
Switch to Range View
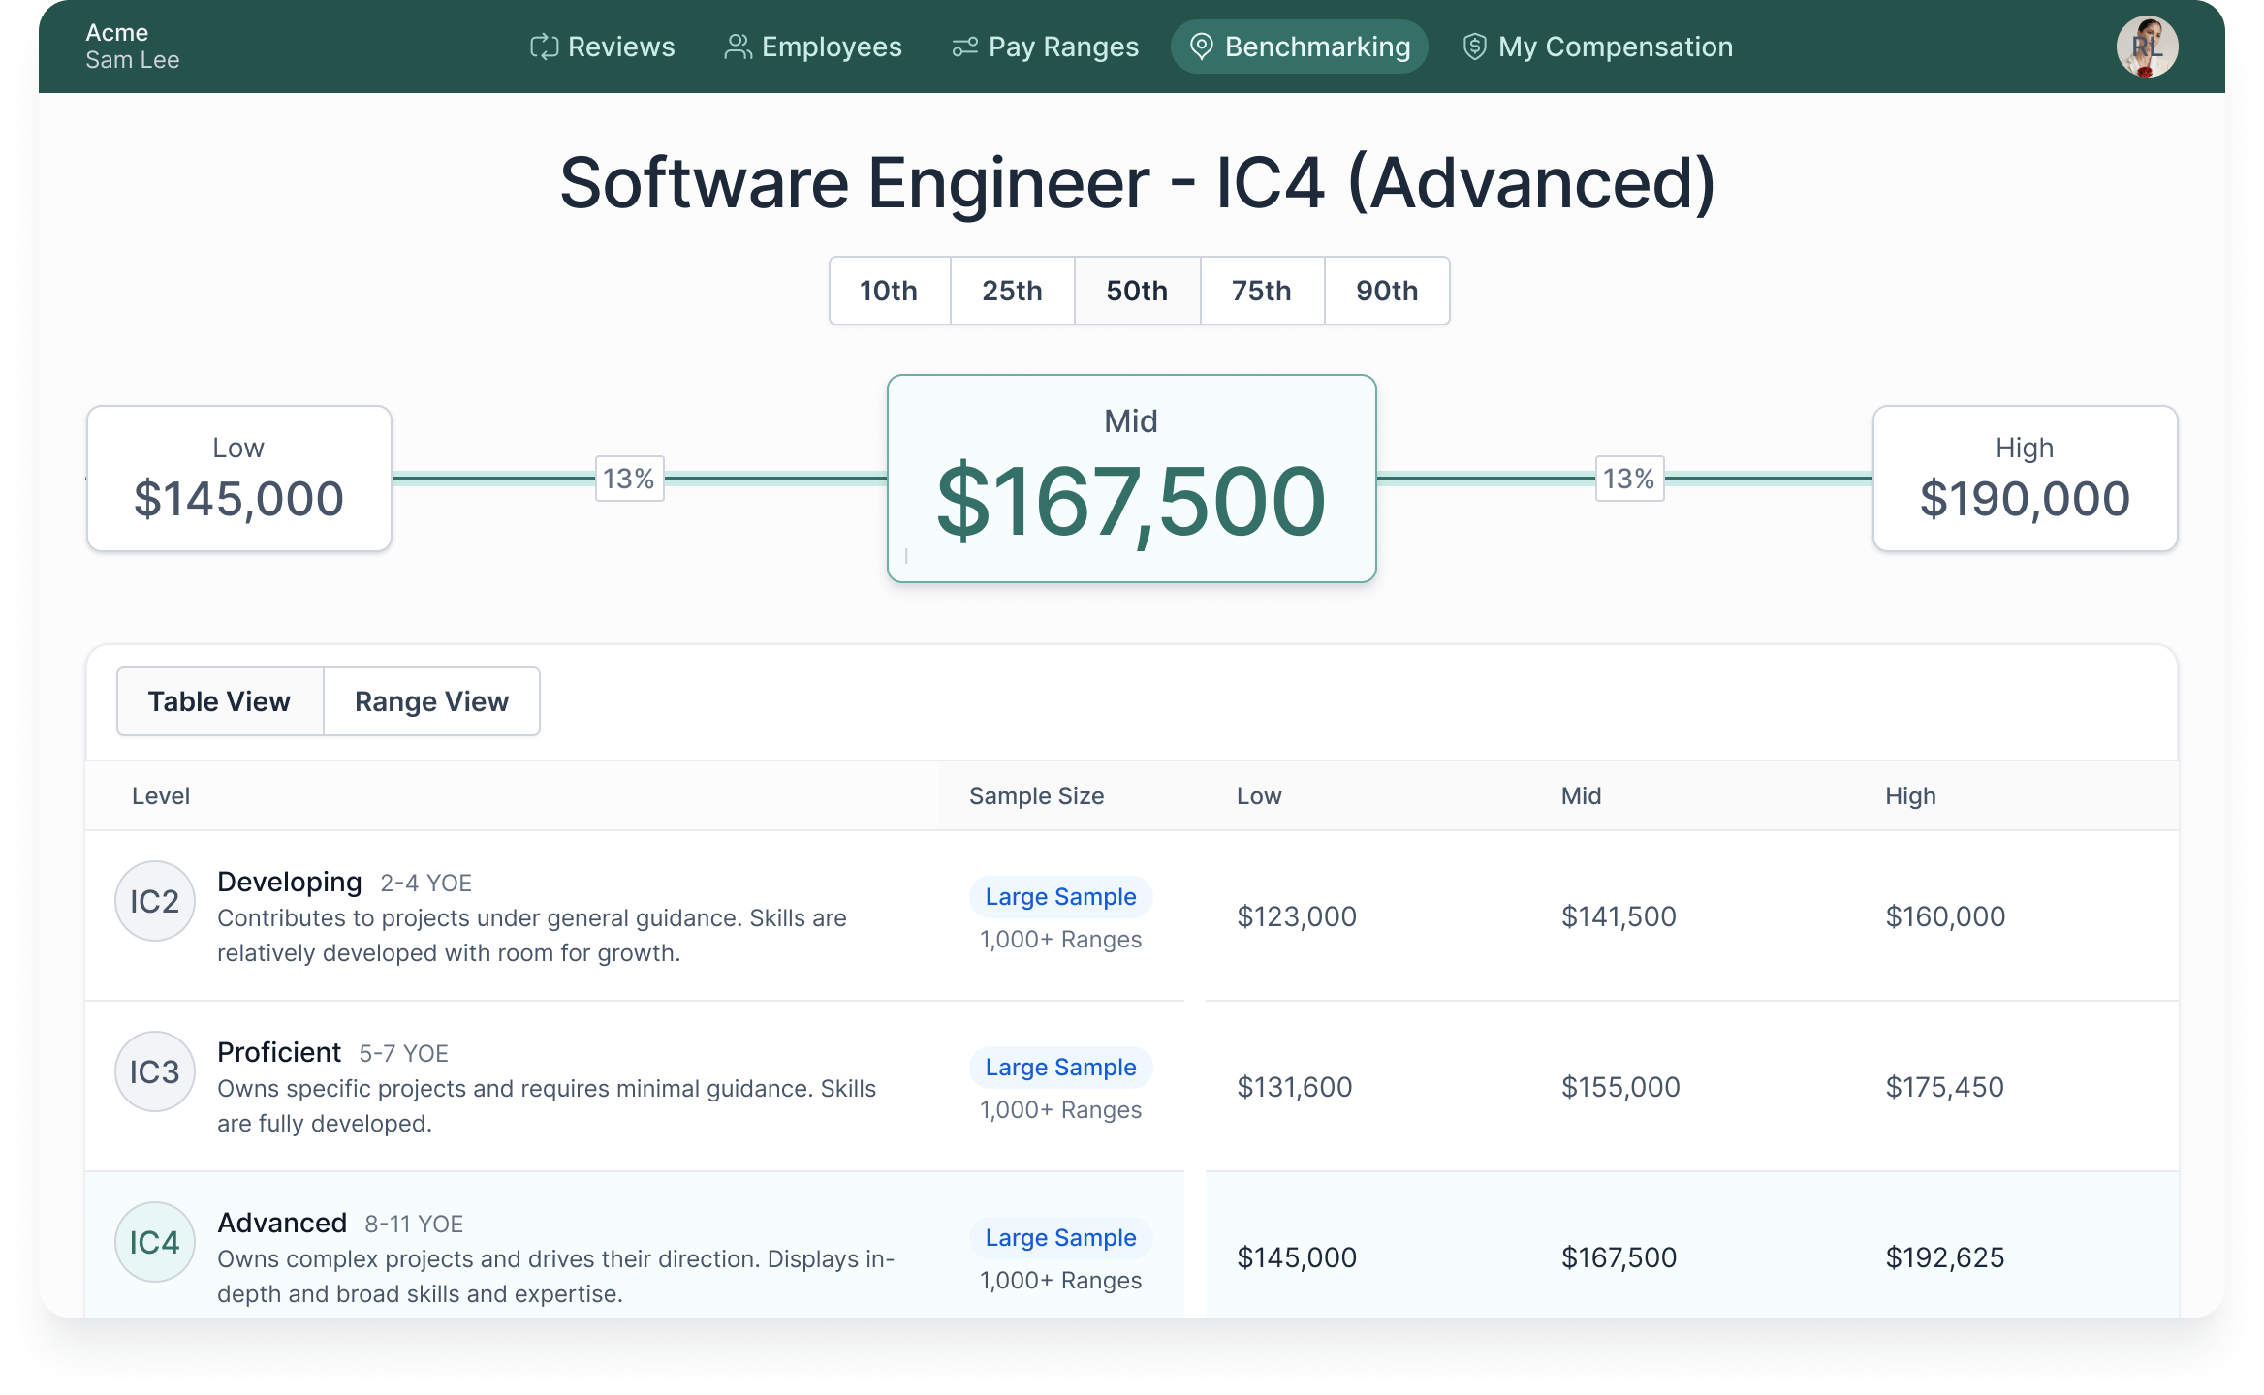click(431, 700)
